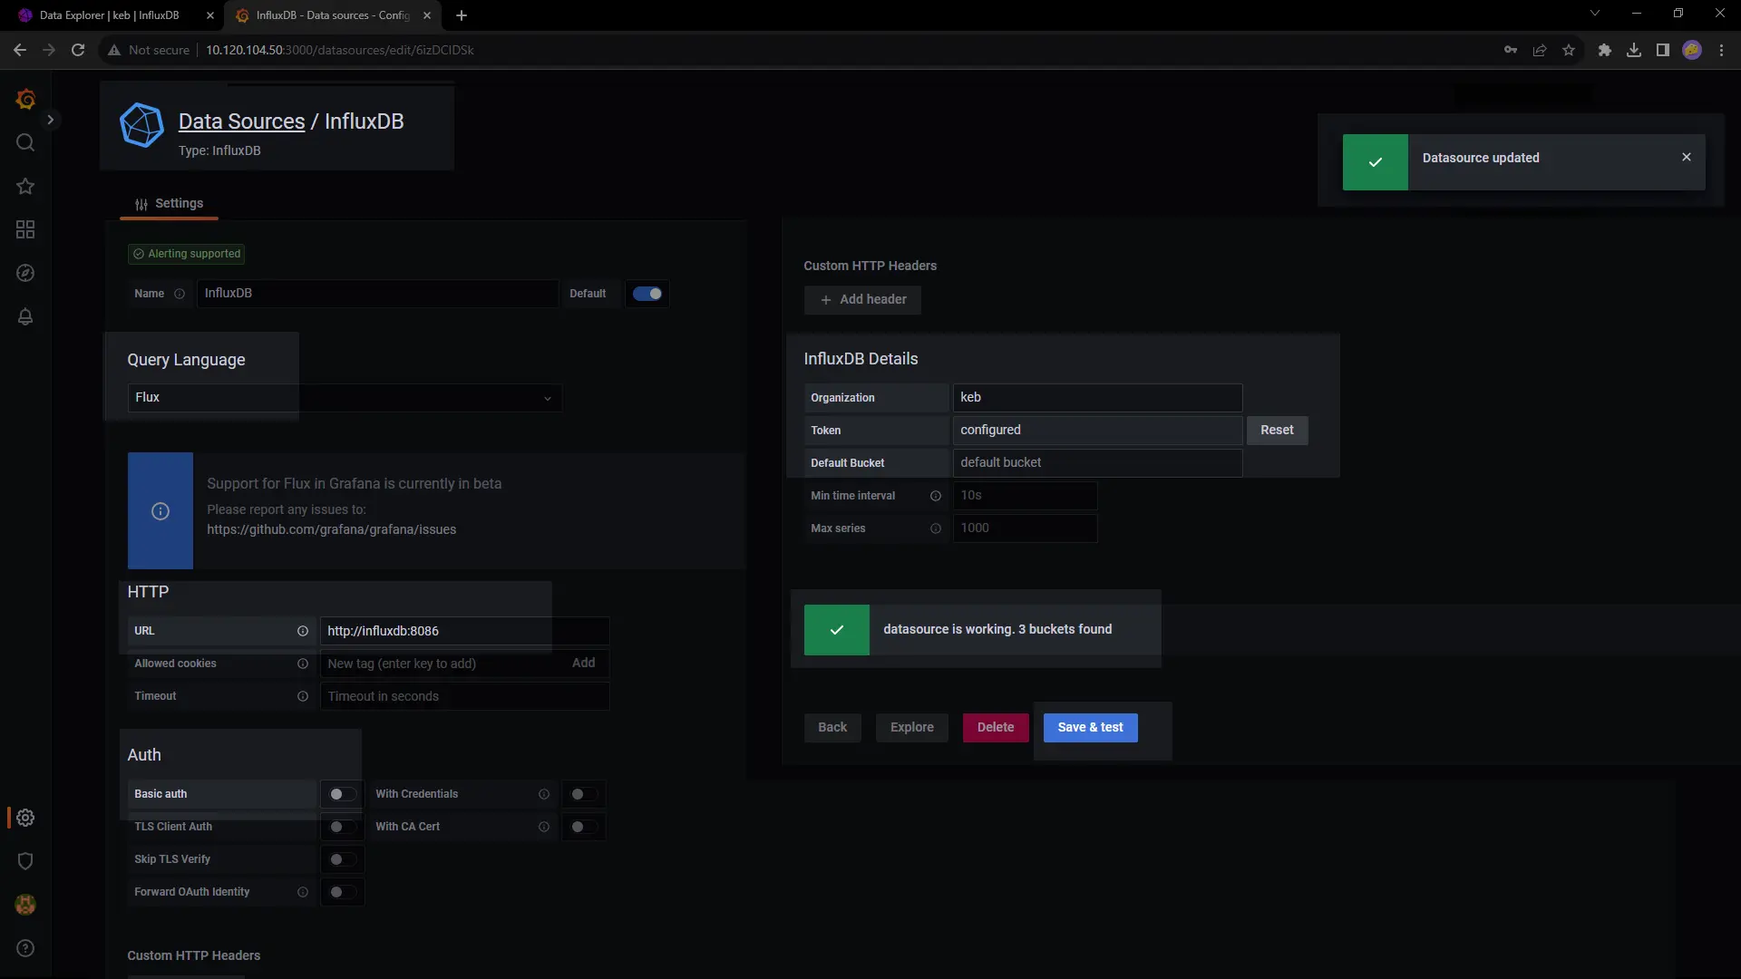Viewport: 1741px width, 979px height.
Task: Open Dashboards grid icon in sidebar
Action: pos(25,229)
